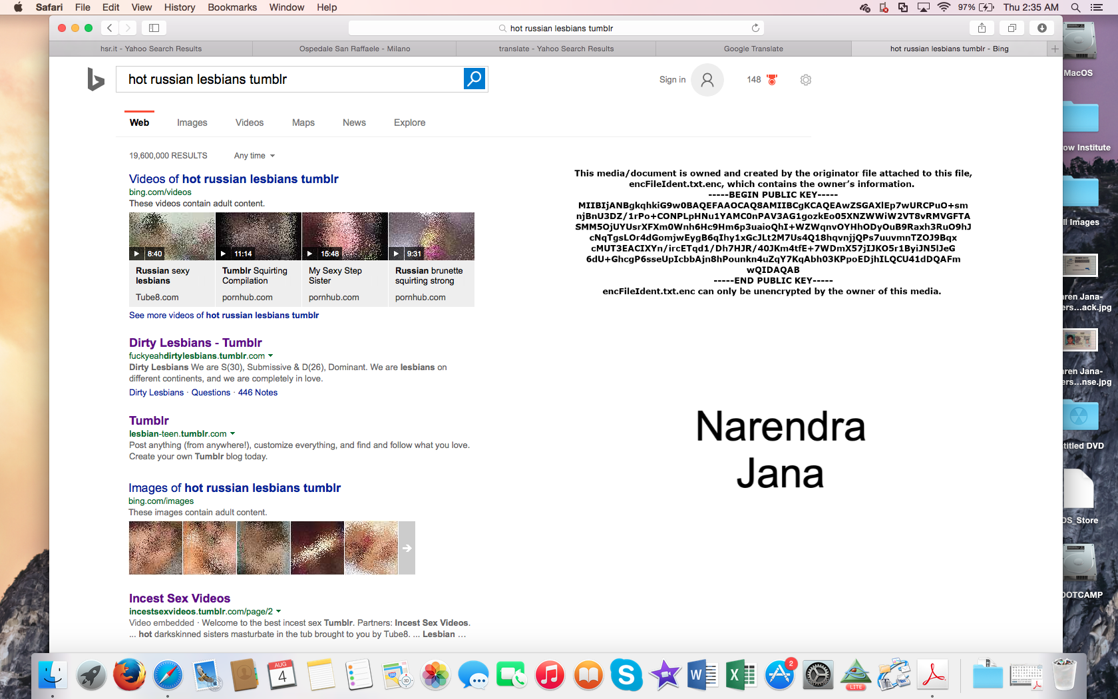This screenshot has width=1118, height=699.
Task: Open System Preferences from the Dock
Action: [x=818, y=675]
